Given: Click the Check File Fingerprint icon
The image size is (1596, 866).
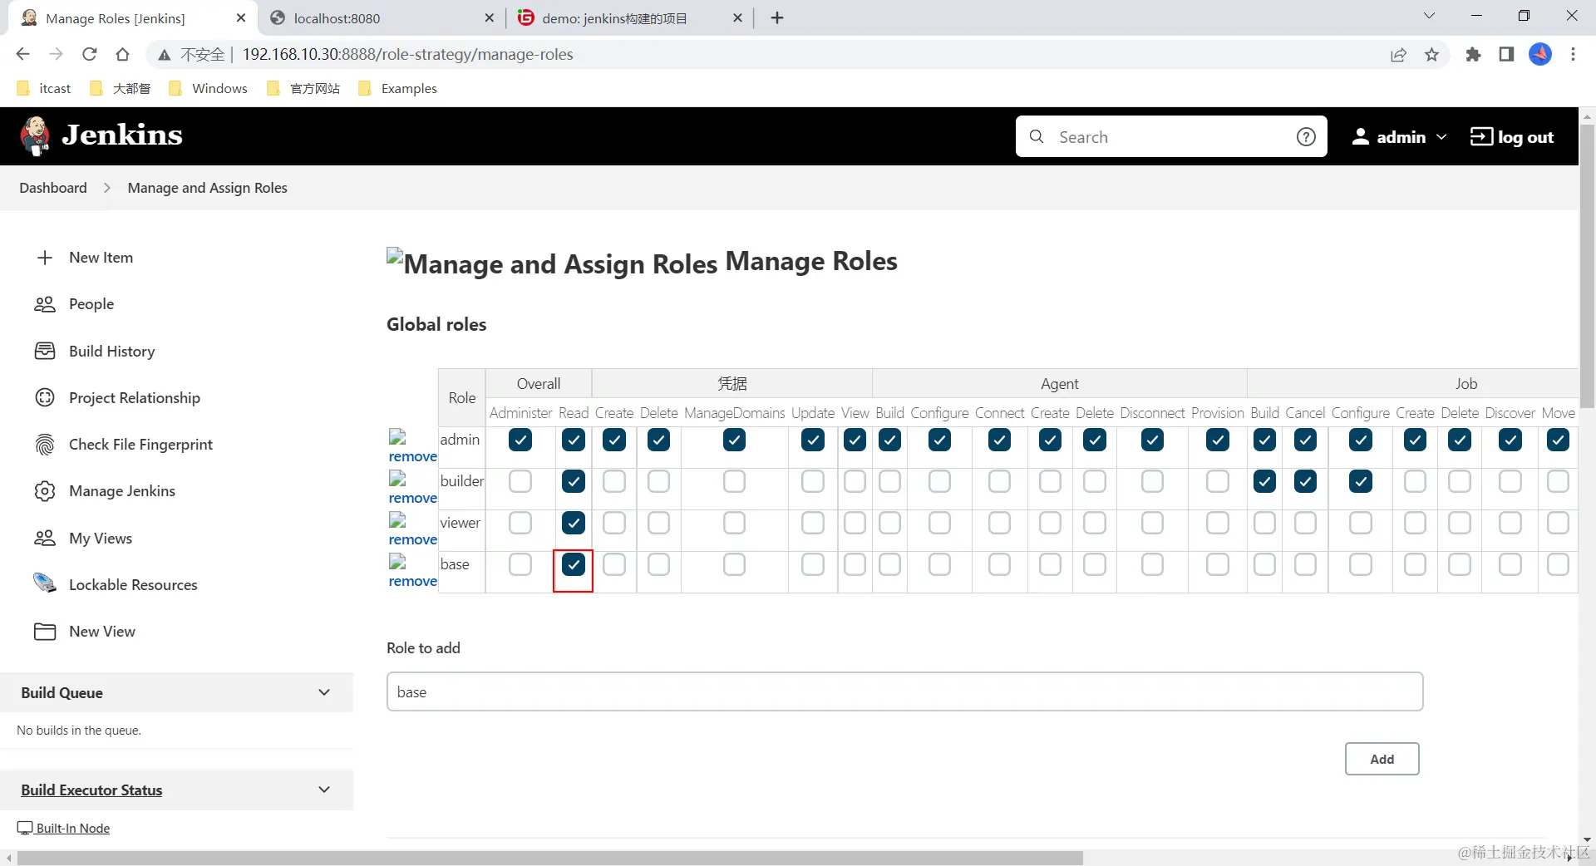Looking at the screenshot, I should click(x=45, y=445).
